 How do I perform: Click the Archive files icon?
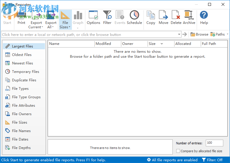click(x=189, y=15)
